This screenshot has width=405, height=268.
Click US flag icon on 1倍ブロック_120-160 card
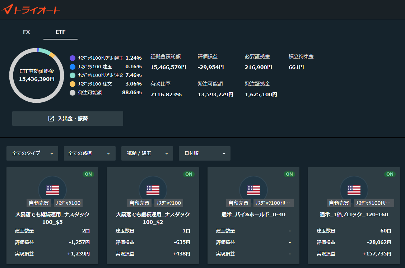pyautogui.click(x=354, y=190)
